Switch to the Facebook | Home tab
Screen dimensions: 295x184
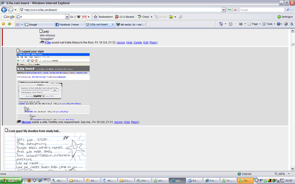tap(70, 24)
